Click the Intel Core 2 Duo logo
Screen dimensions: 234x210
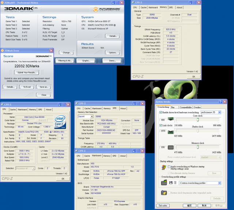(60, 122)
